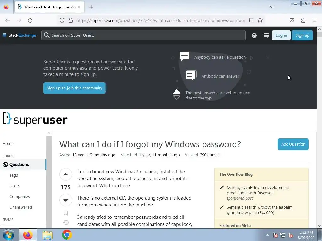Click the Ask Question button

[x=293, y=144]
